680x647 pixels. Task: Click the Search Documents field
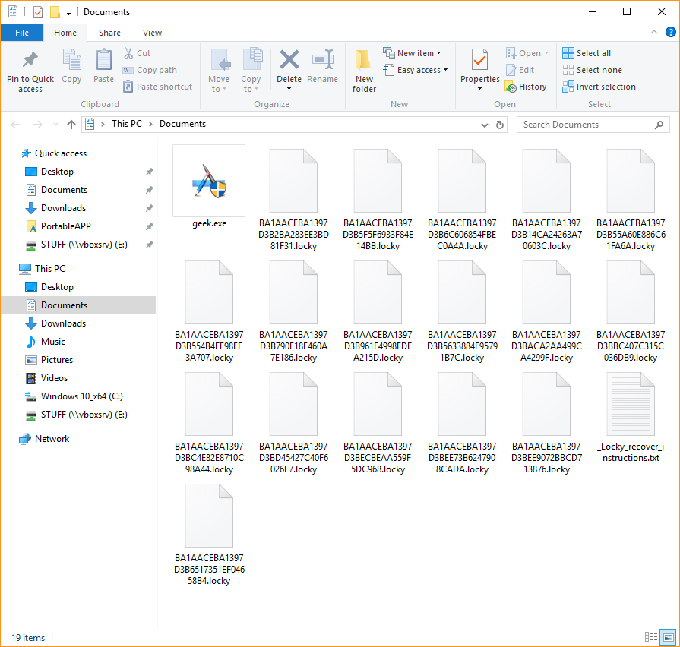pyautogui.click(x=585, y=125)
